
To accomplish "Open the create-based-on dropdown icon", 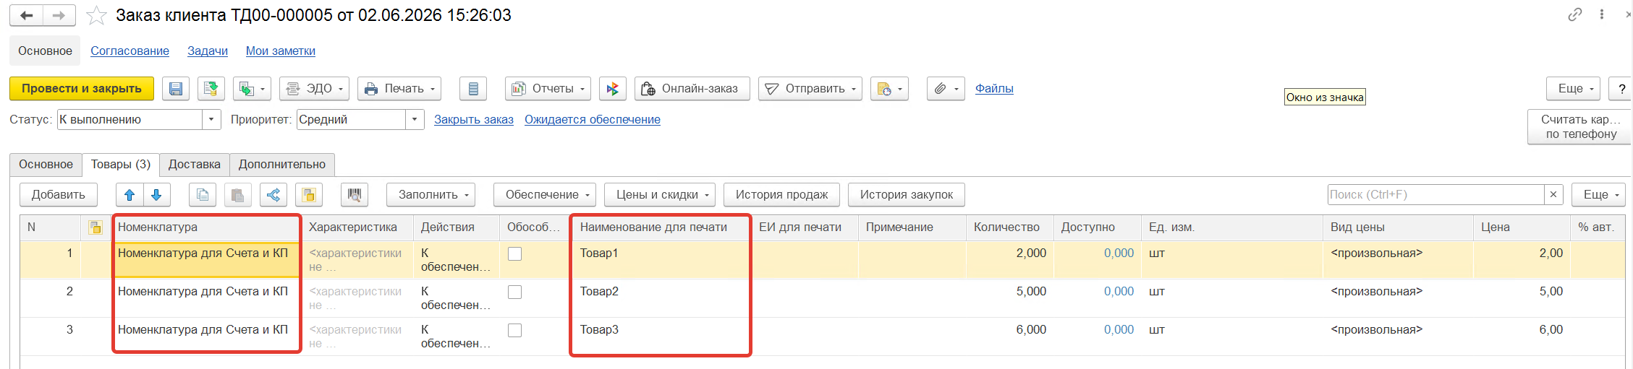I will (252, 89).
